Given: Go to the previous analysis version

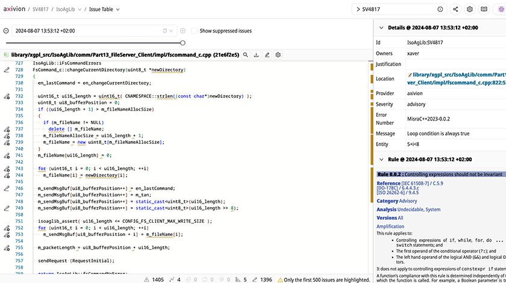Looking at the screenshot, I should pyautogui.click(x=6, y=31).
